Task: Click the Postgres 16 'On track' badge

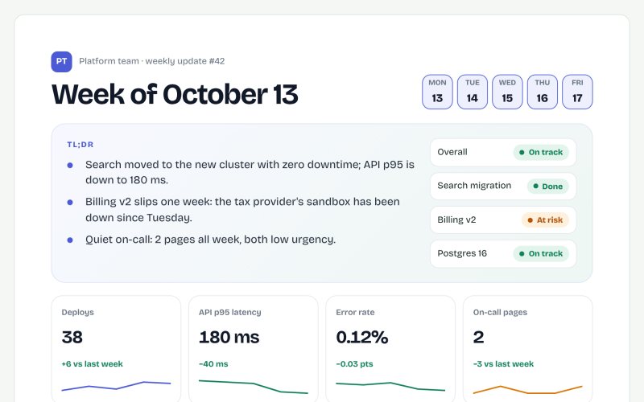Action: click(541, 253)
